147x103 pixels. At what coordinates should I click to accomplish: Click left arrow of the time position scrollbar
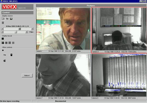point(2,29)
